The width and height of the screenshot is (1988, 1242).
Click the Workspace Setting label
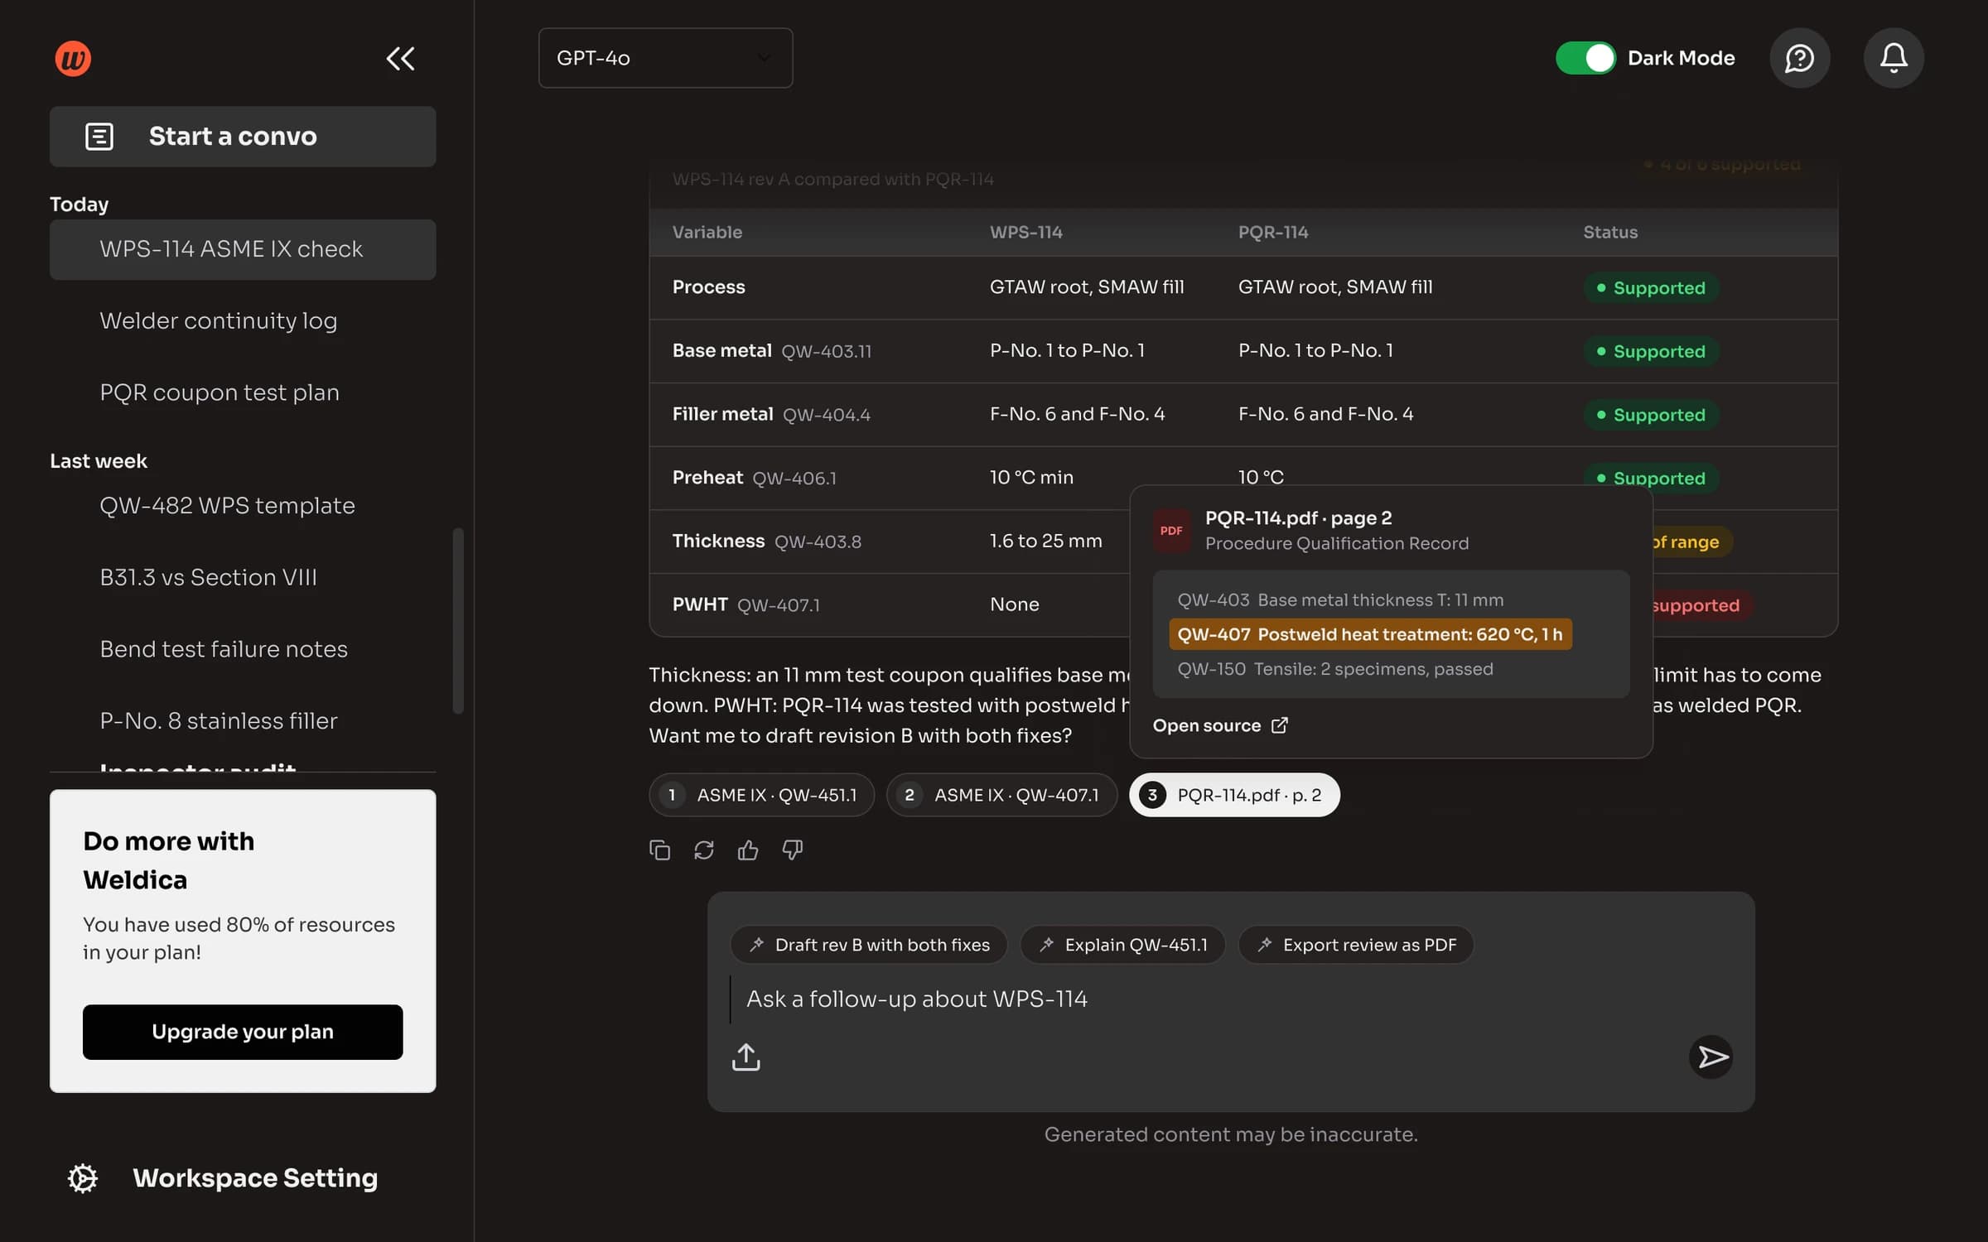tap(255, 1178)
